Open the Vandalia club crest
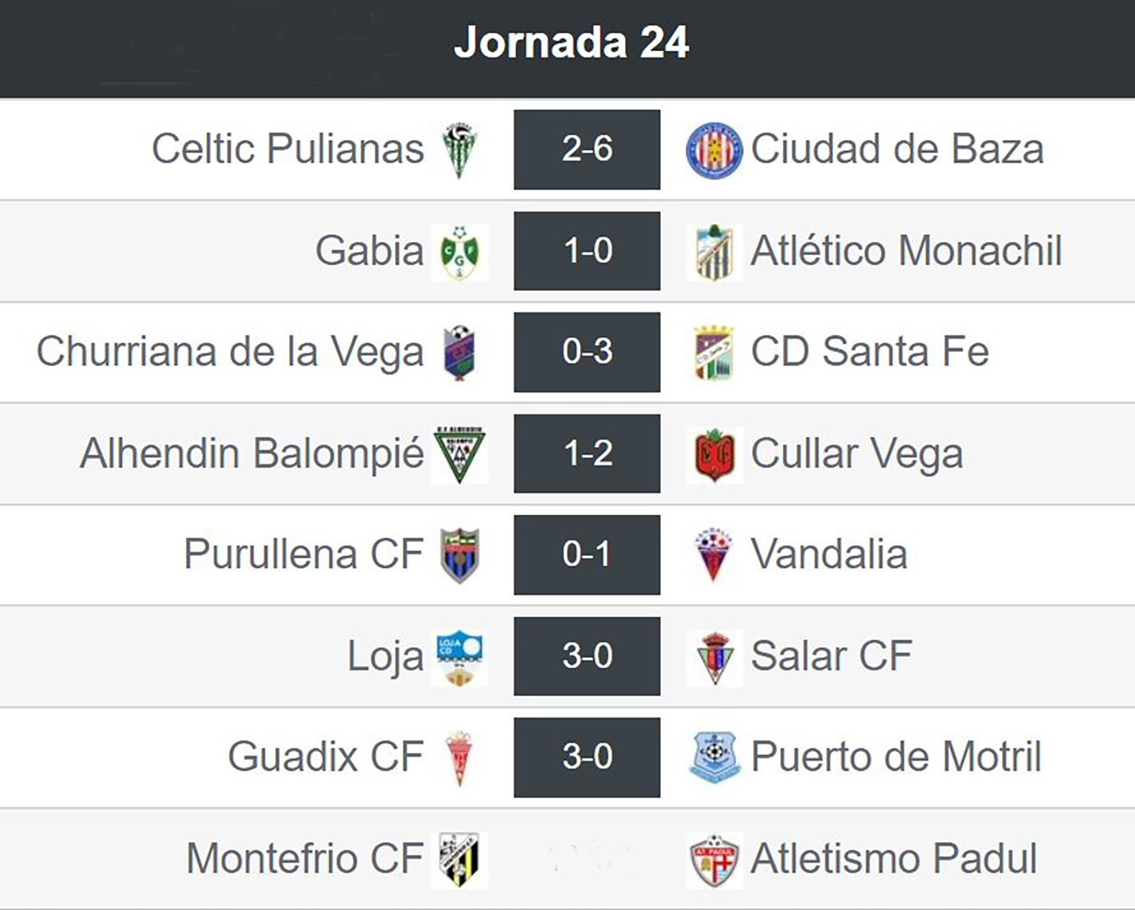 click(x=714, y=556)
